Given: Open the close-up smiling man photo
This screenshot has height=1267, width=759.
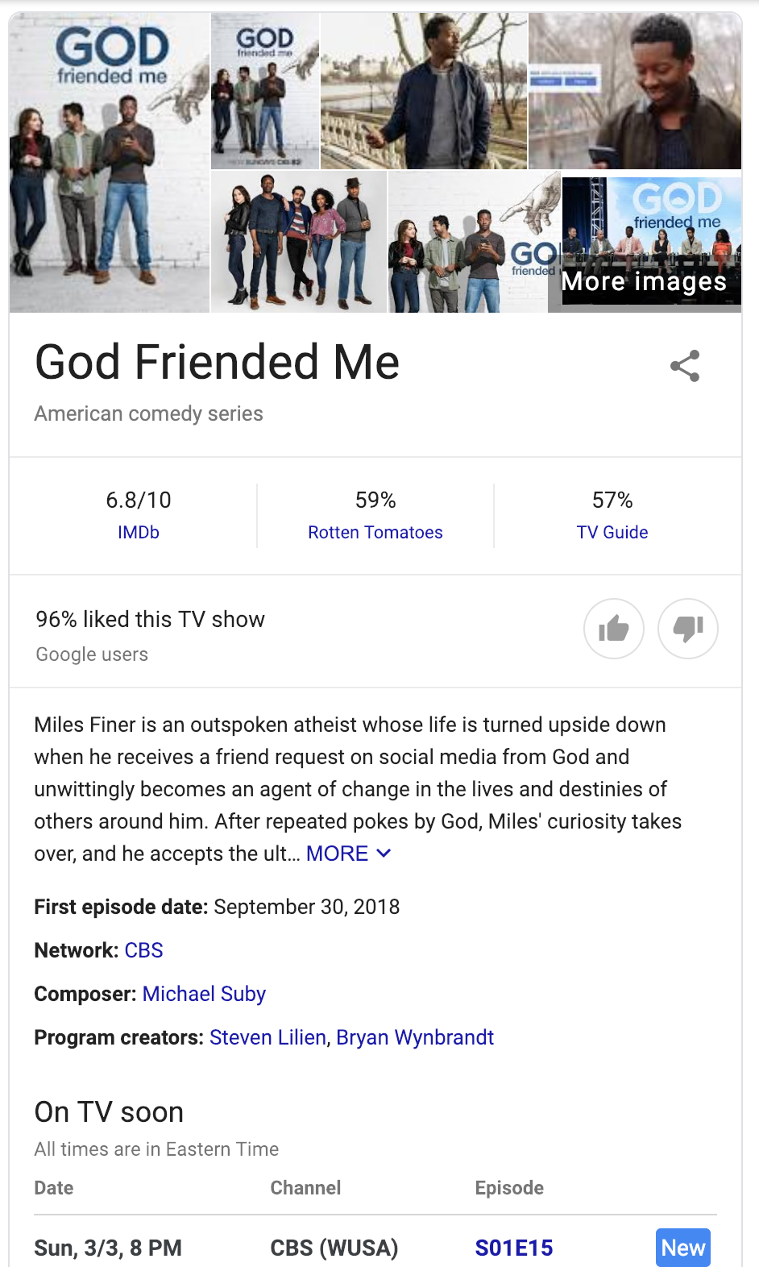Looking at the screenshot, I should [635, 90].
